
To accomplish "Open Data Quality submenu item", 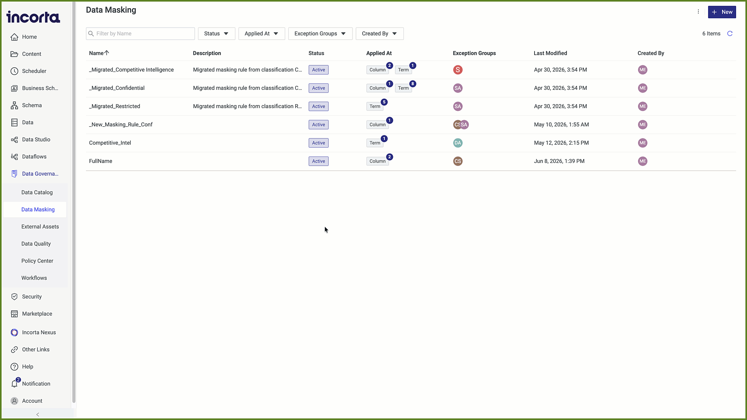I will [x=36, y=244].
